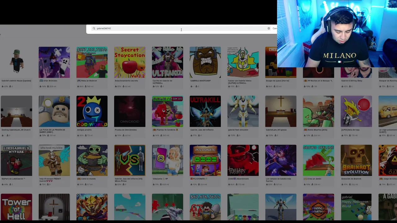Clear the search text with X icon
The height and width of the screenshot is (223, 397).
[269, 28]
